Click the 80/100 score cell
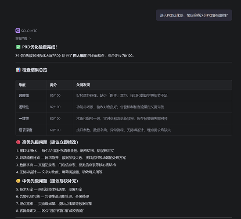Viewport: 241px width, 219px height. pyautogui.click(x=55, y=118)
